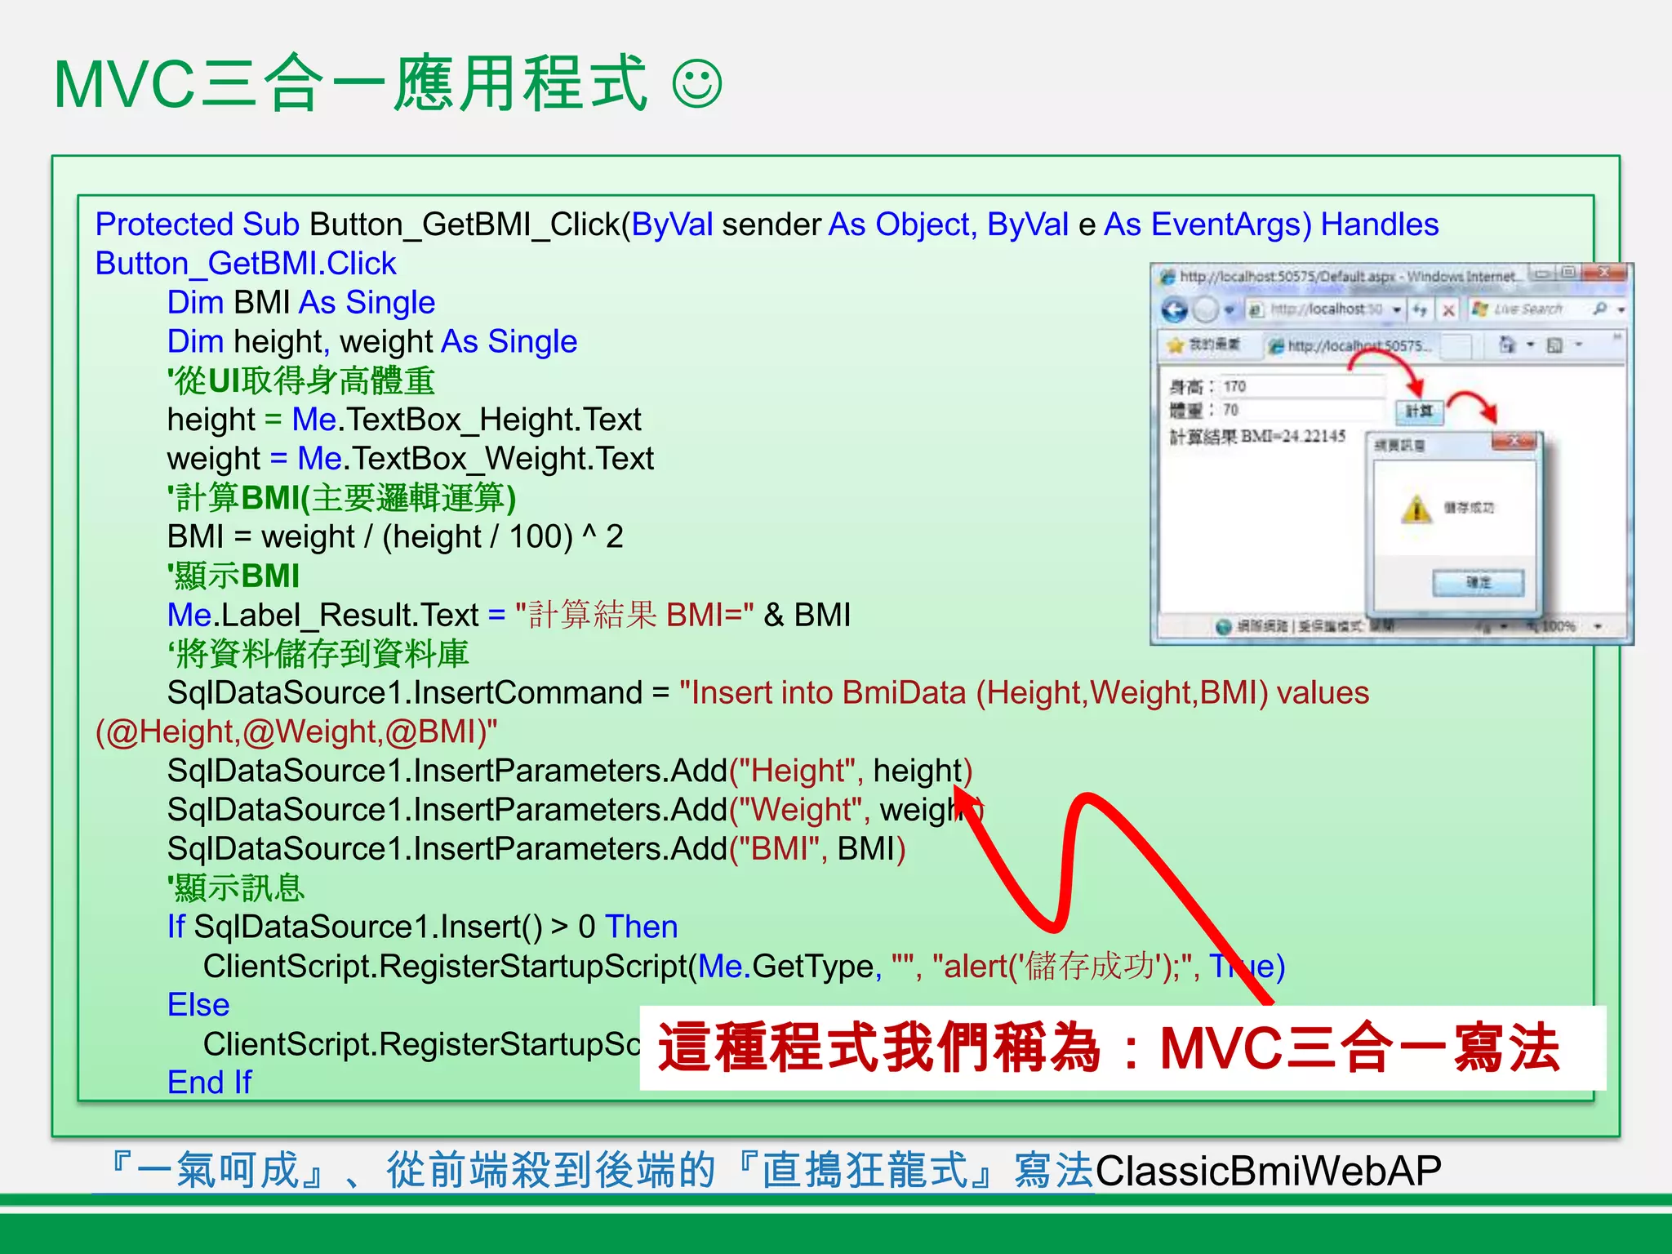Click the tab's IE page icon
The height and width of the screenshot is (1254, 1672).
(x=1275, y=346)
